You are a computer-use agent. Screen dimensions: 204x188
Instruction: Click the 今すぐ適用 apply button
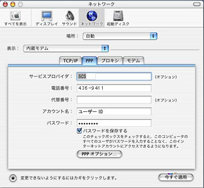(176, 177)
